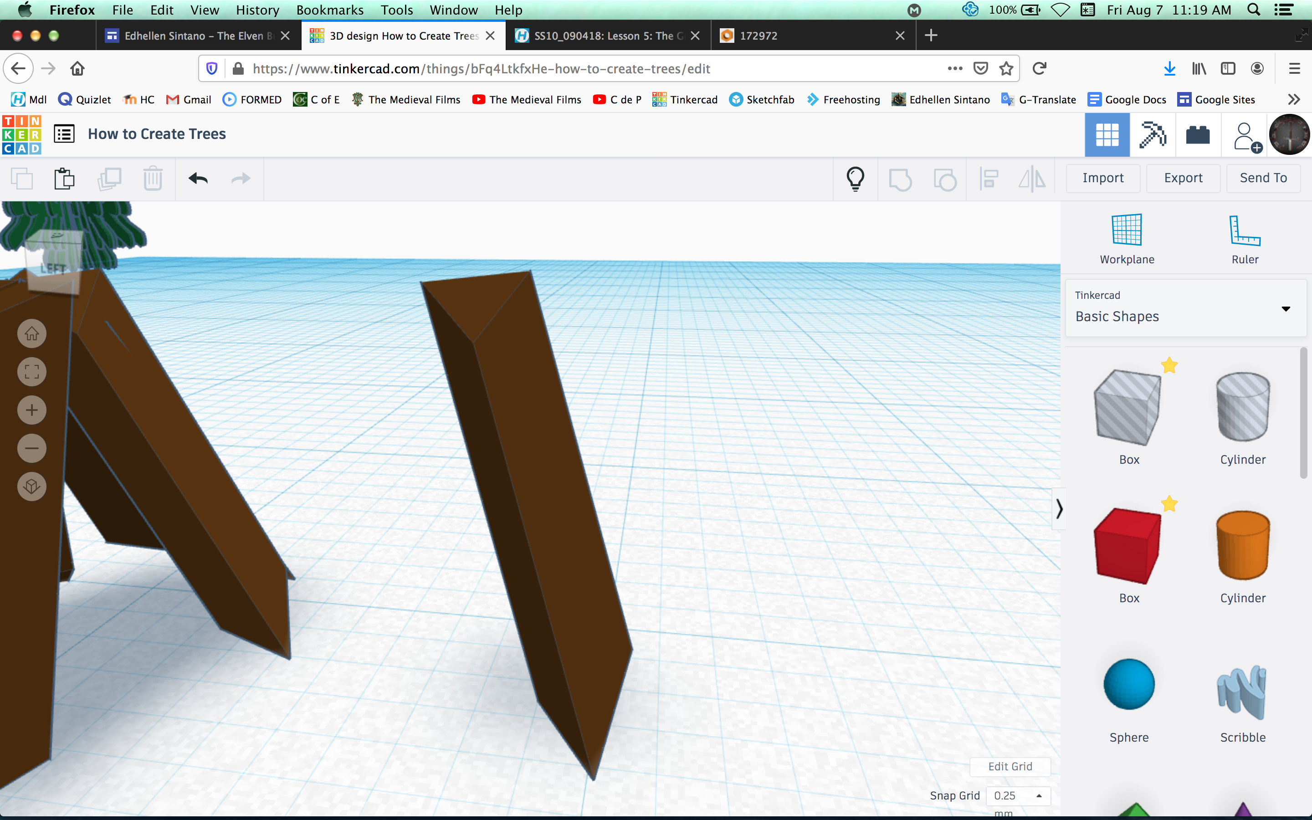Toggle the 3D view cube orientation
Viewport: 1312px width, 820px height.
point(31,487)
